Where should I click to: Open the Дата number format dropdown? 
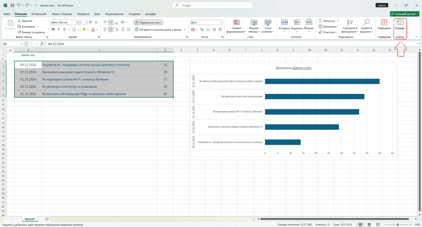(x=221, y=22)
